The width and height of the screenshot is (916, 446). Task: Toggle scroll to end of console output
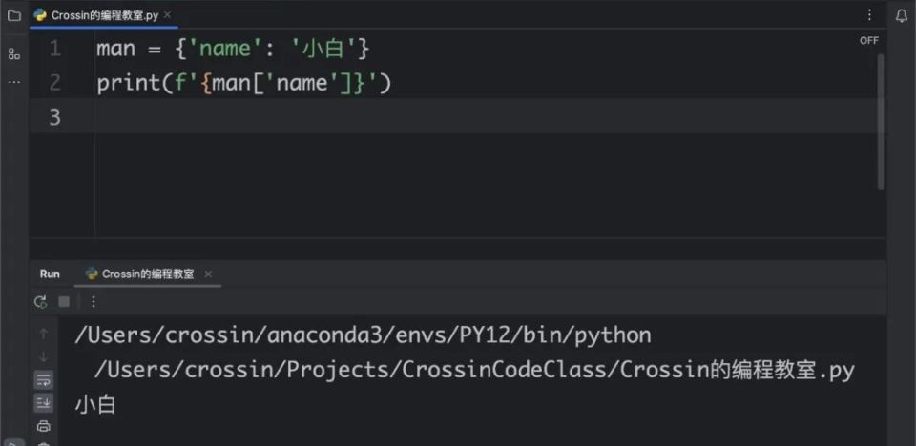[43, 402]
